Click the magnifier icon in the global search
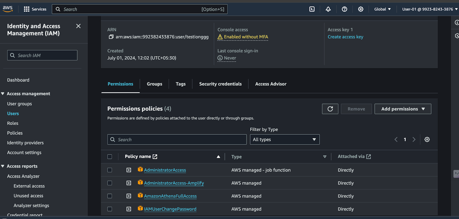This screenshot has width=459, height=219. pyautogui.click(x=58, y=9)
